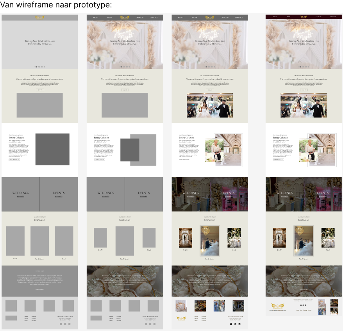Open CATALOG in the dark red header
The height and width of the screenshot is (331, 343).
[x=318, y=17]
